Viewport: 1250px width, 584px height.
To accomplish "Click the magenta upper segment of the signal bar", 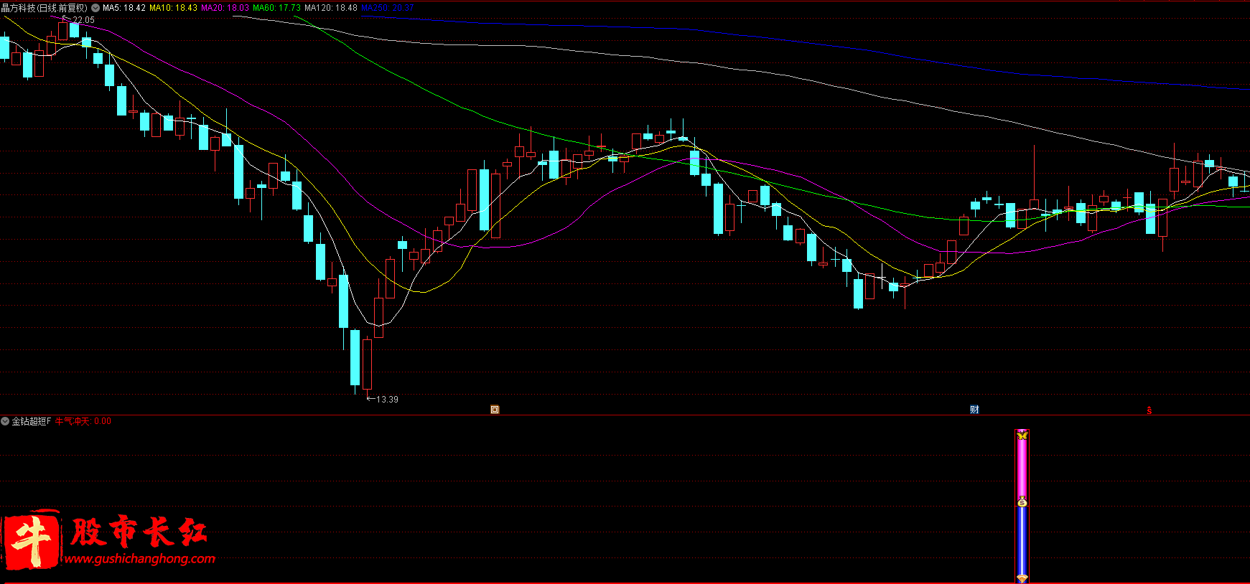I will (1022, 468).
